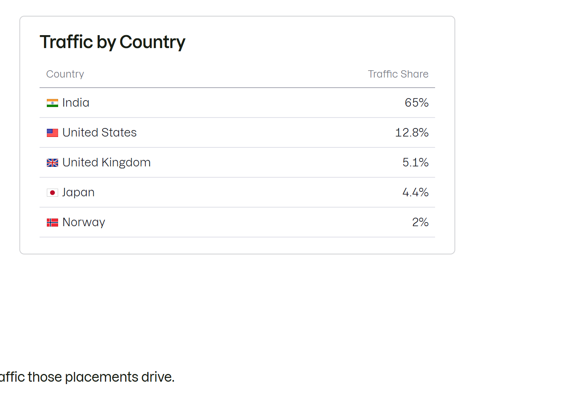561x395 pixels.
Task: Select the Norway country name
Action: (x=84, y=222)
